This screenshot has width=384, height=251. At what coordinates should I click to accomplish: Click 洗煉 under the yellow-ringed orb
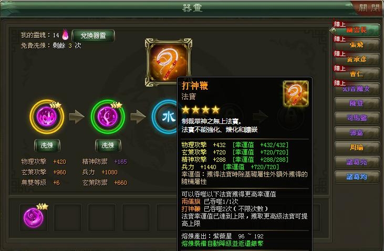[47, 145]
